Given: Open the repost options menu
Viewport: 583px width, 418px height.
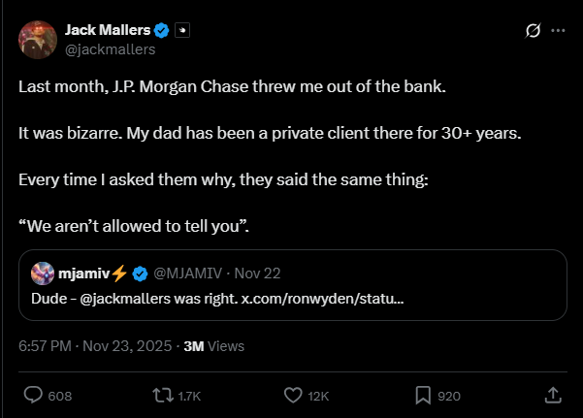Looking at the screenshot, I should [163, 395].
